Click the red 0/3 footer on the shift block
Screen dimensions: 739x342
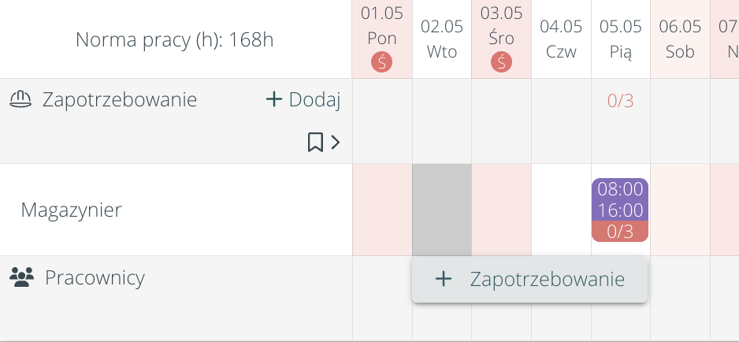[x=620, y=232]
